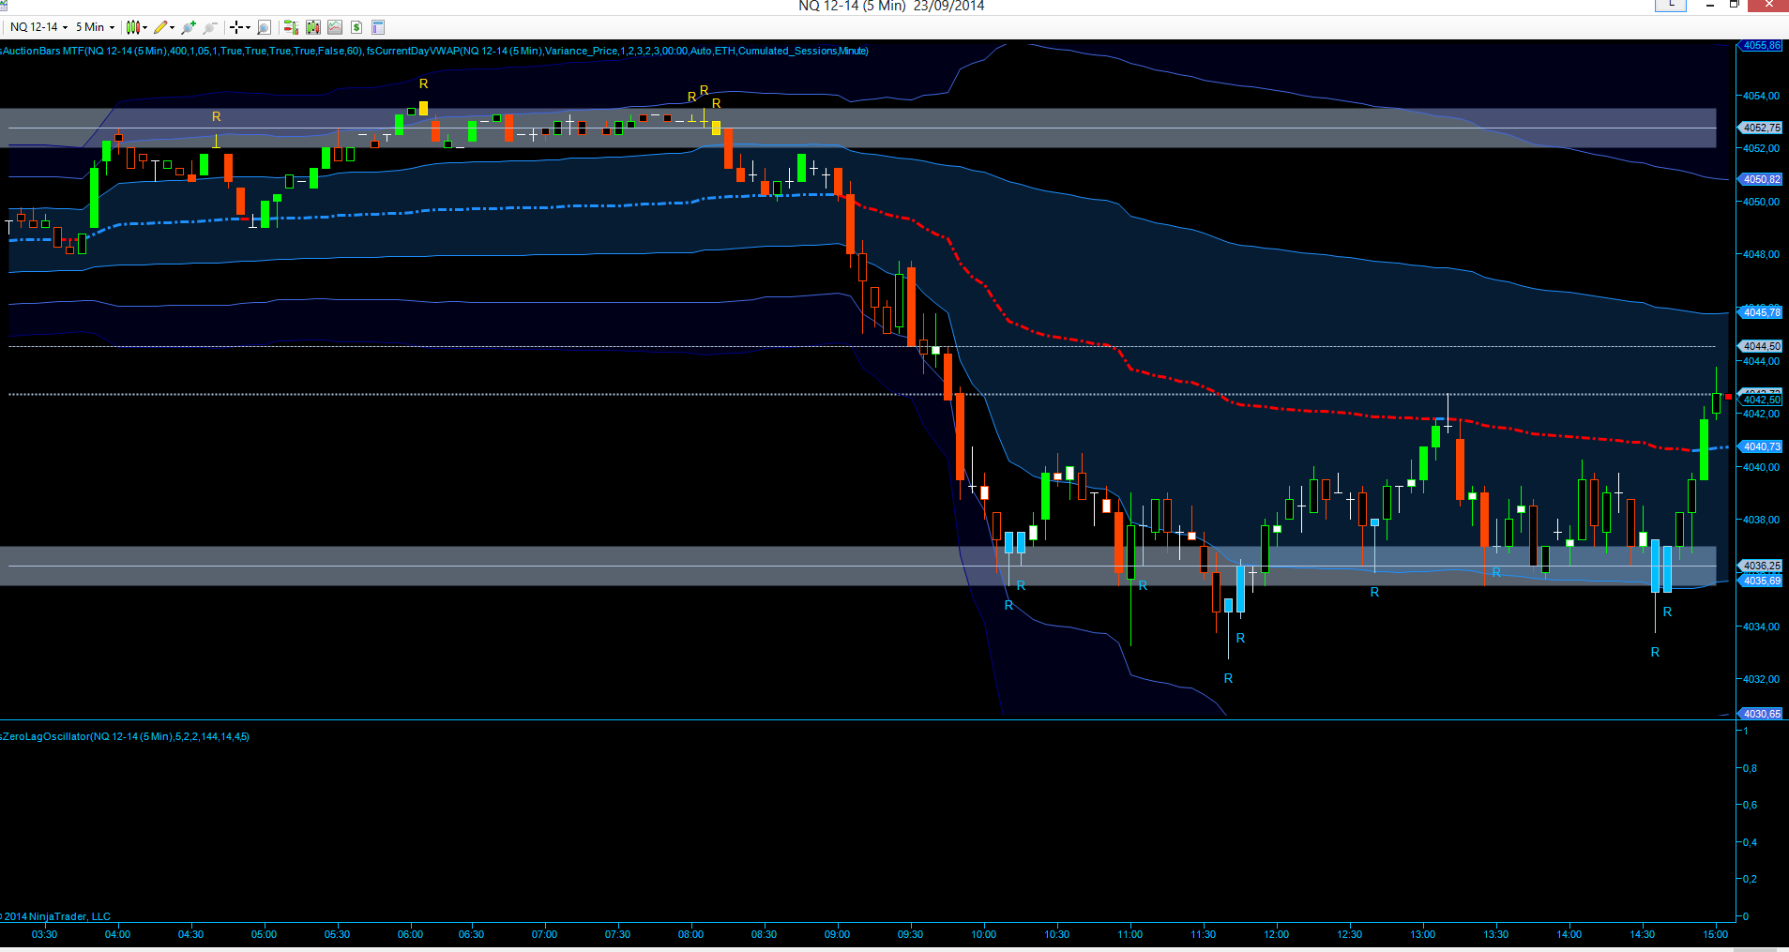This screenshot has width=1789, height=952.
Task: Expand the crosshair cursor dropdown arrow
Action: pyautogui.click(x=248, y=28)
